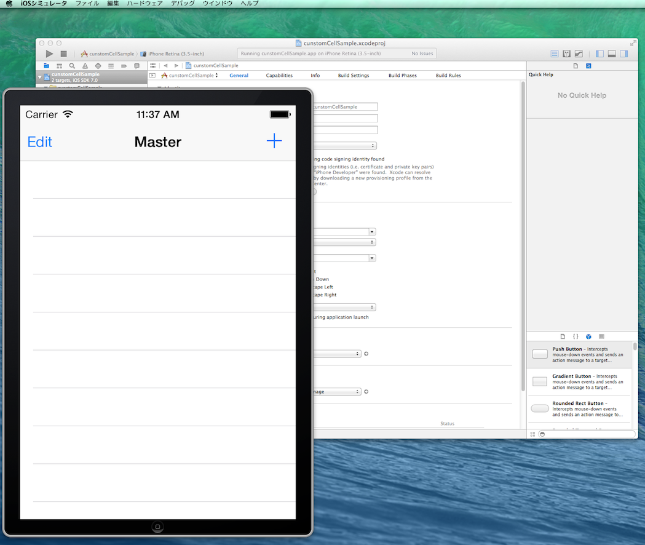Open the iOSシミュレータ menu
The height and width of the screenshot is (545, 645).
coord(44,3)
